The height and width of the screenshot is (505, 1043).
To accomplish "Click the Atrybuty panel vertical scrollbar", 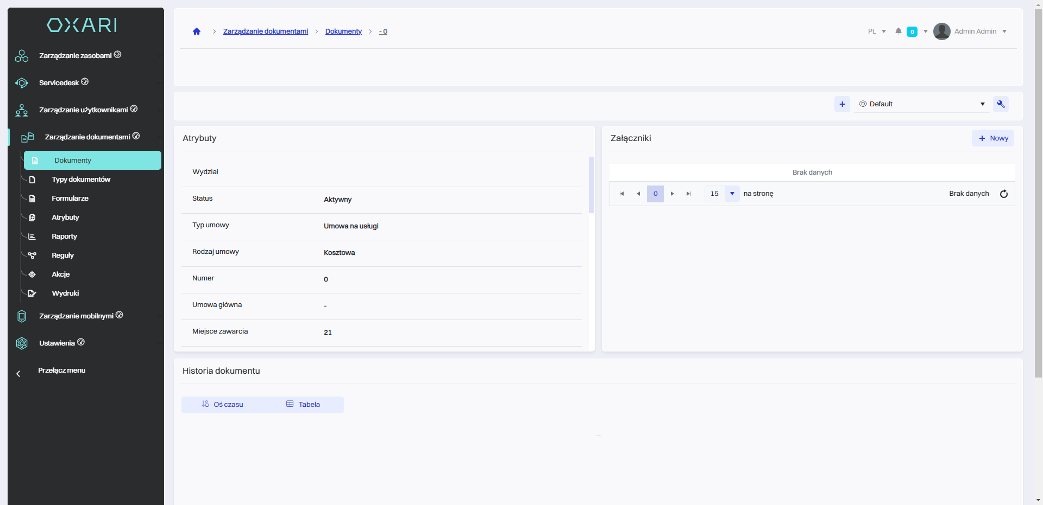I will [592, 184].
